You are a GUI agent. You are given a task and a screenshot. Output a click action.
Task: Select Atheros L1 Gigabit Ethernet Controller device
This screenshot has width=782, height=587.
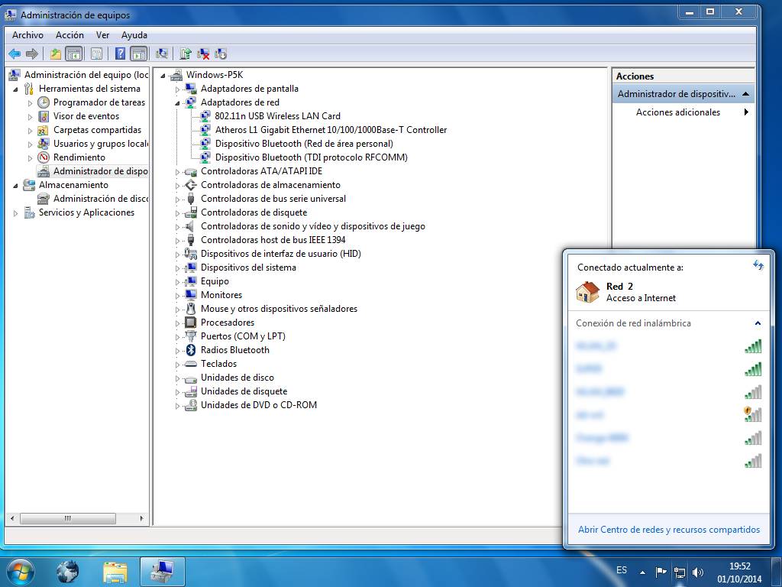pyautogui.click(x=330, y=130)
